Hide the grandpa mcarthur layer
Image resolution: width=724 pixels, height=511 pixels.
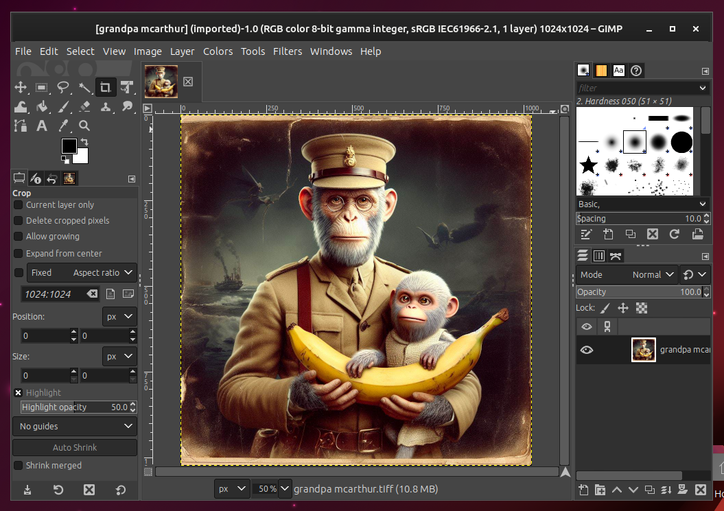pos(586,350)
